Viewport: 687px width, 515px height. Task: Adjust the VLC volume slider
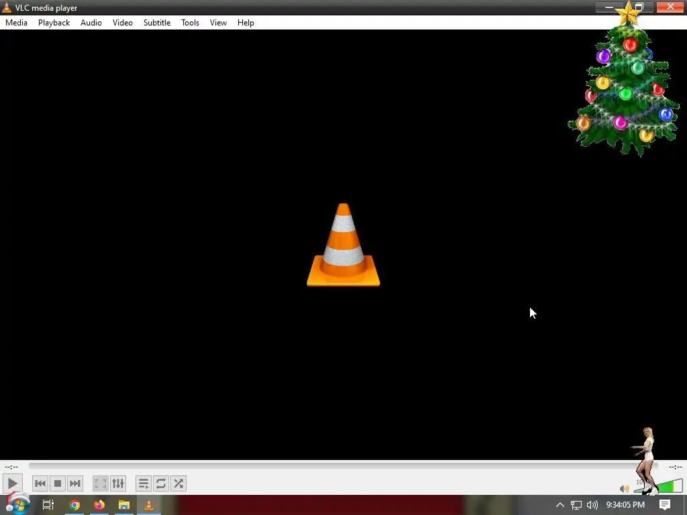click(658, 486)
